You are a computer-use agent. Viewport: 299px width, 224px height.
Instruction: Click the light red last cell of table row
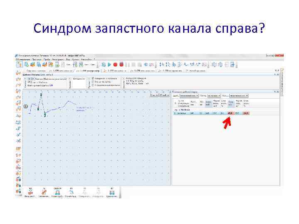246,113
